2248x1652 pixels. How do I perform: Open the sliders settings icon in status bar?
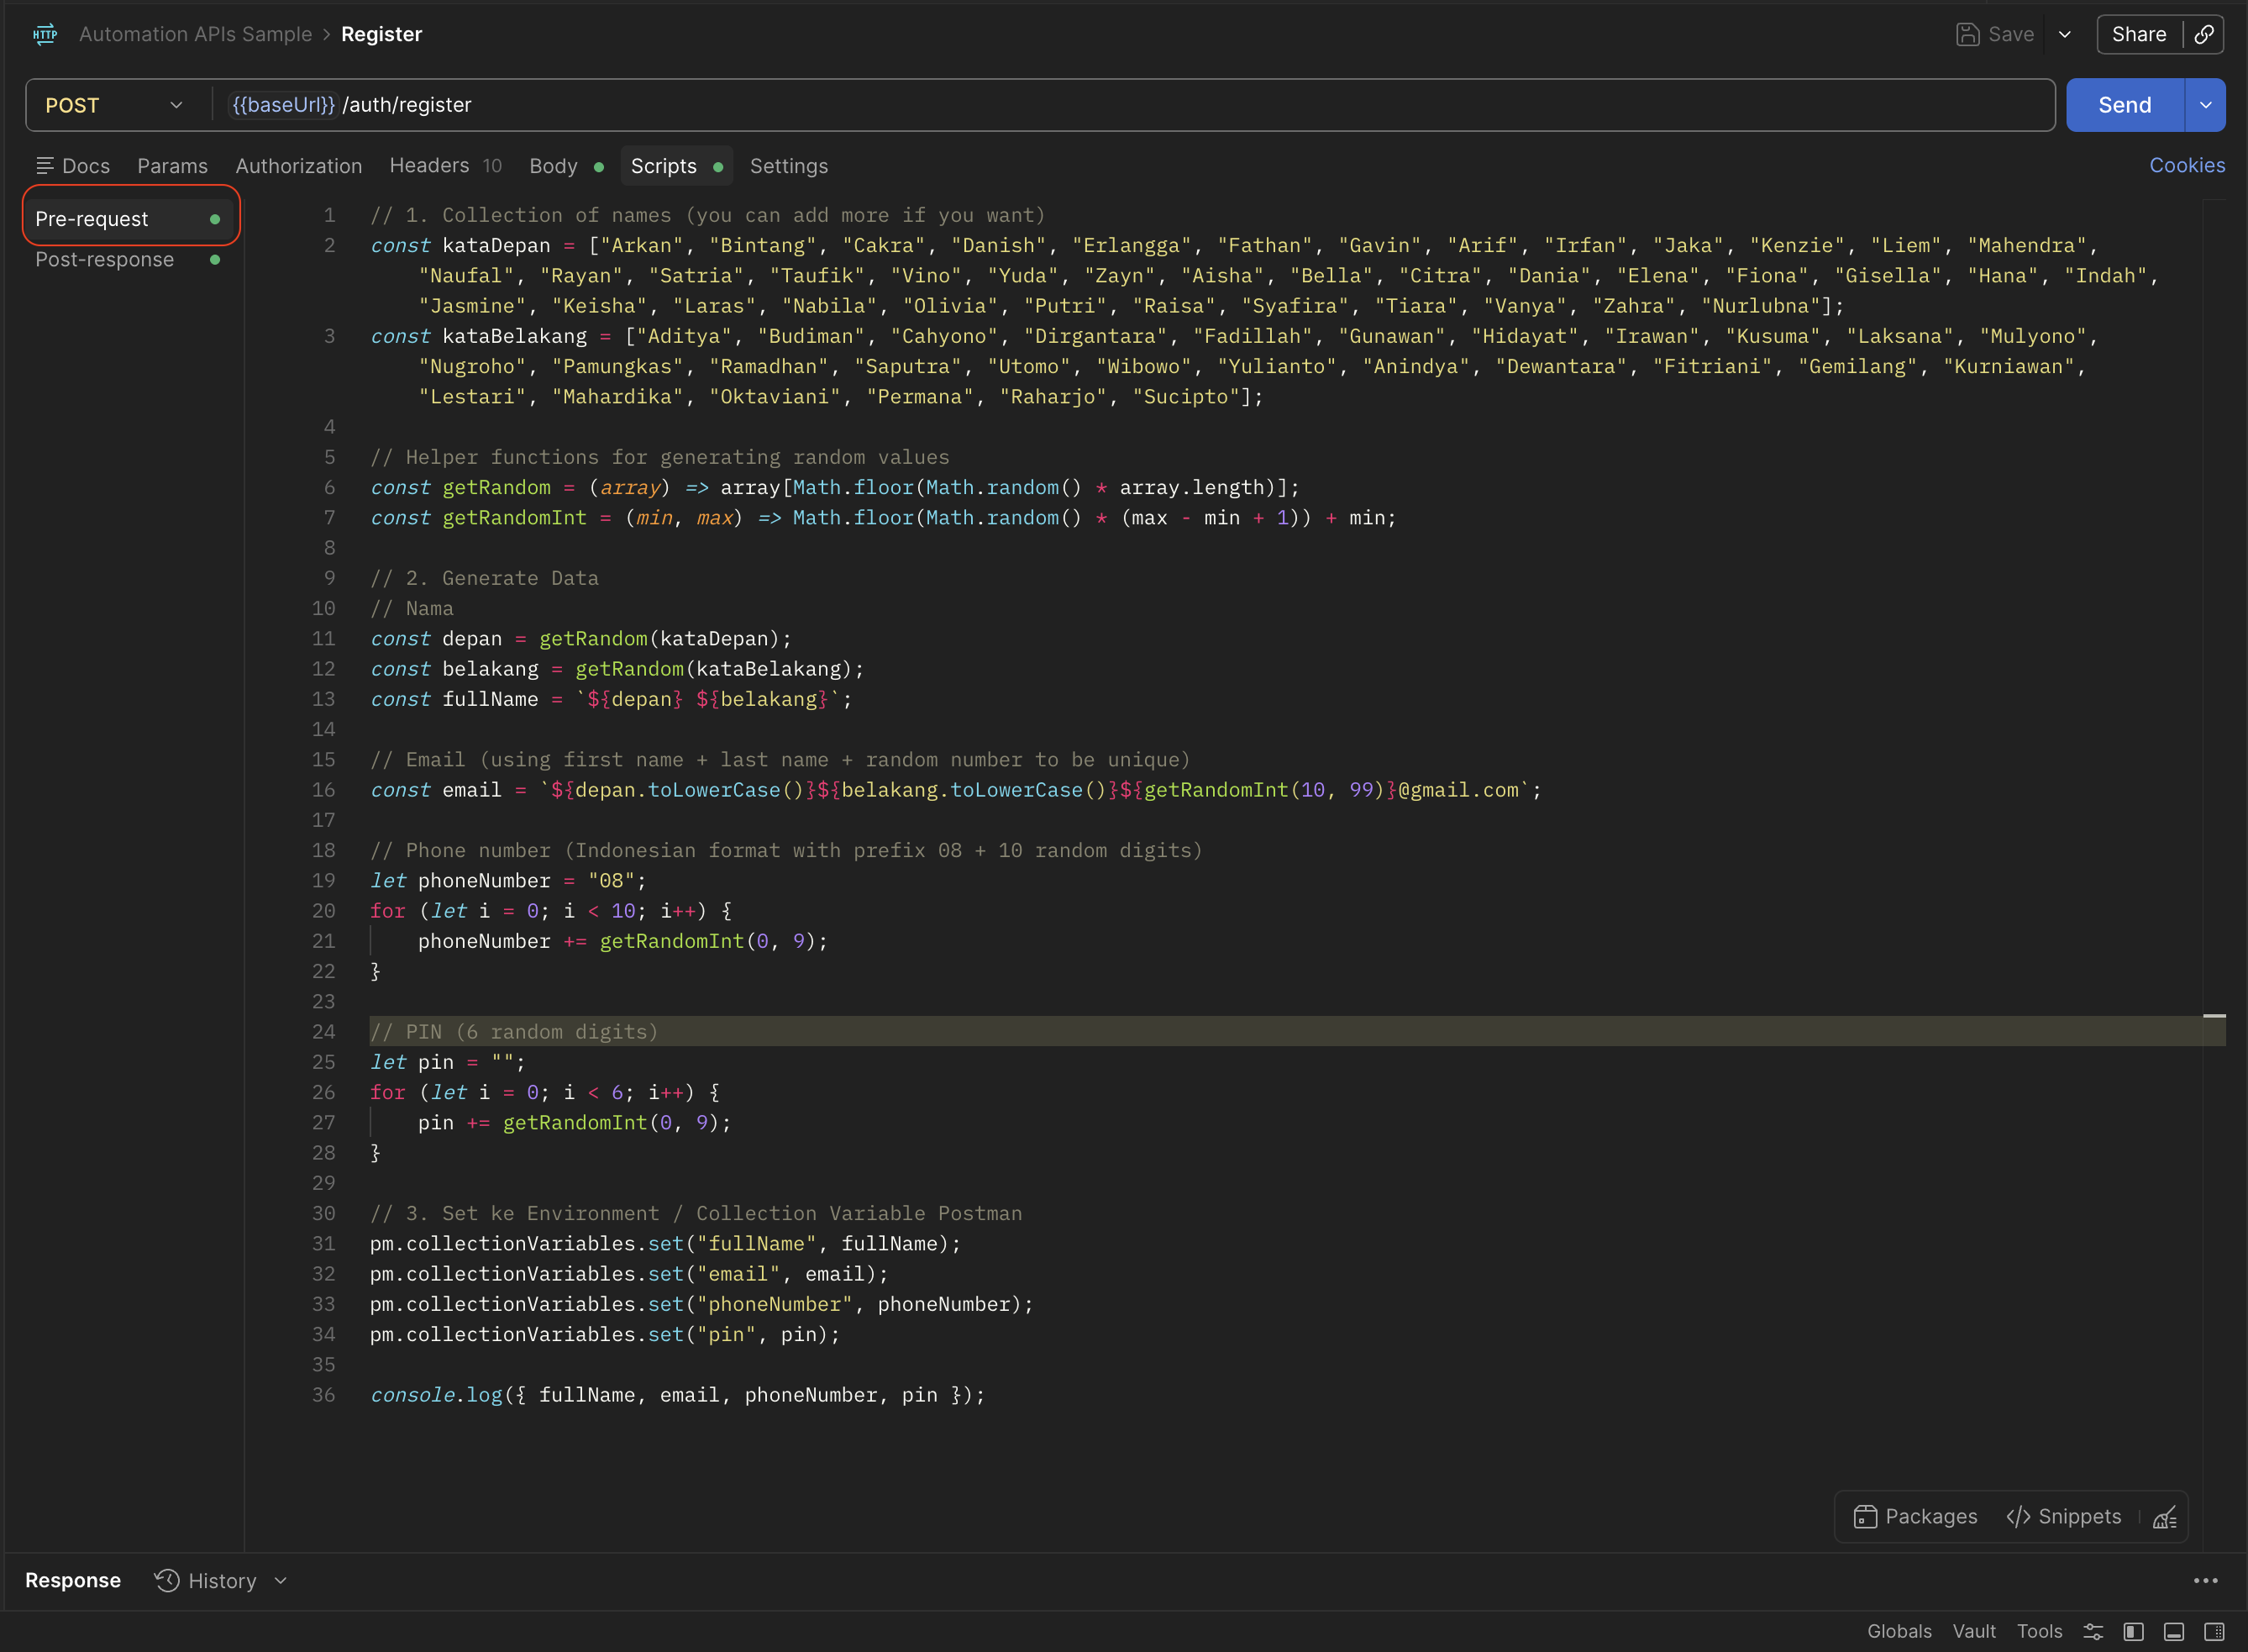pos(2093,1632)
